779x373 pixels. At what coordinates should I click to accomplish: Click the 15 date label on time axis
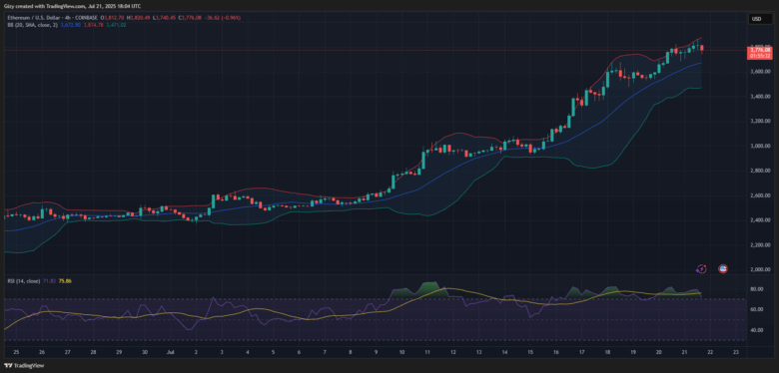click(x=529, y=352)
